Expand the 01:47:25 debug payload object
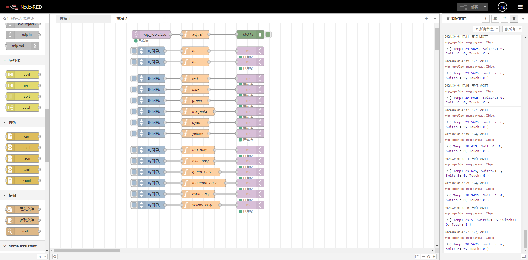 coord(447,220)
